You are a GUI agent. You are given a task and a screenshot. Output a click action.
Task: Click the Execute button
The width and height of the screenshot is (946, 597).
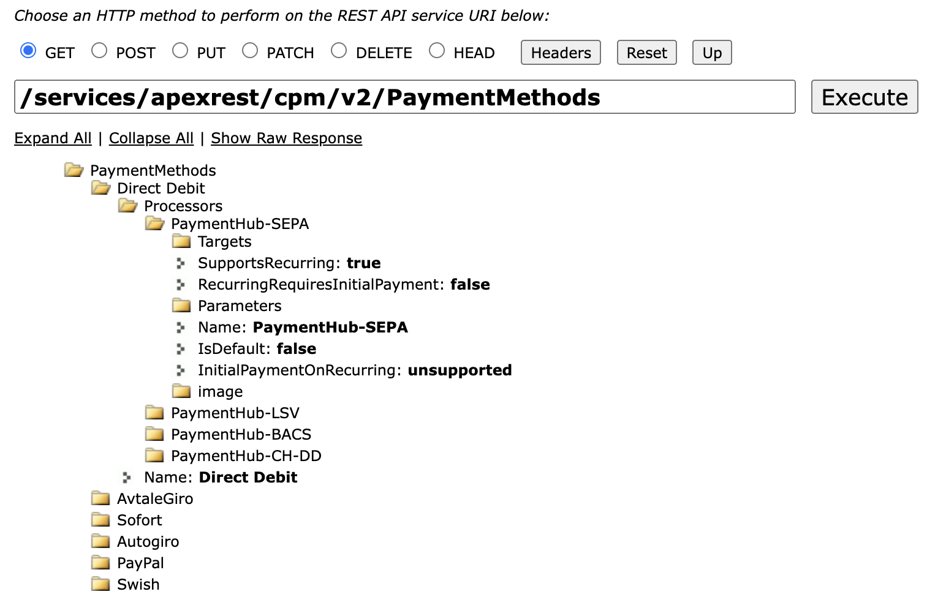864,97
